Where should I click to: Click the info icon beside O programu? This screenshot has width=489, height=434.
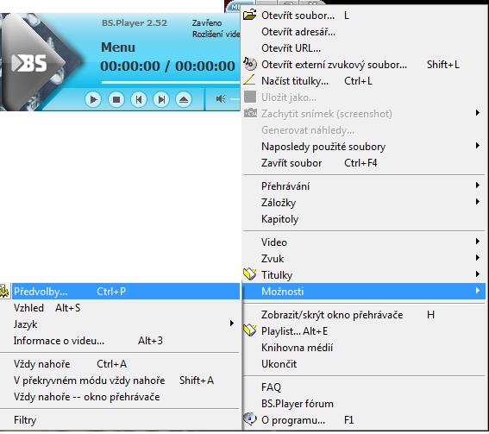[250, 419]
